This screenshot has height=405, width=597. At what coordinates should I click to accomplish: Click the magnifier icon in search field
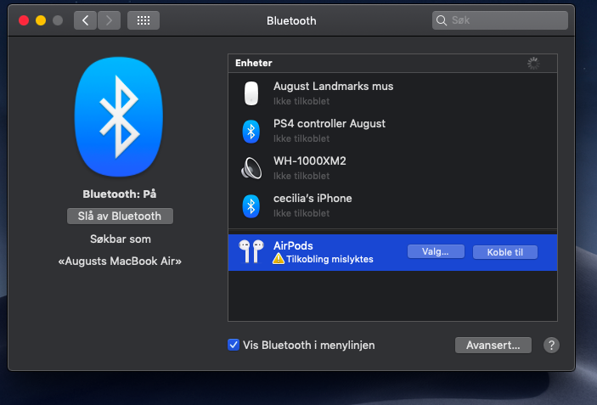click(x=442, y=20)
